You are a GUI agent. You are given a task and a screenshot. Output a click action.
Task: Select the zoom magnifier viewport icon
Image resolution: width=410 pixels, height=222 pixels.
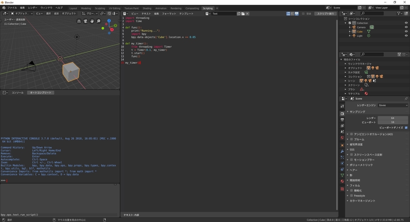[98, 21]
